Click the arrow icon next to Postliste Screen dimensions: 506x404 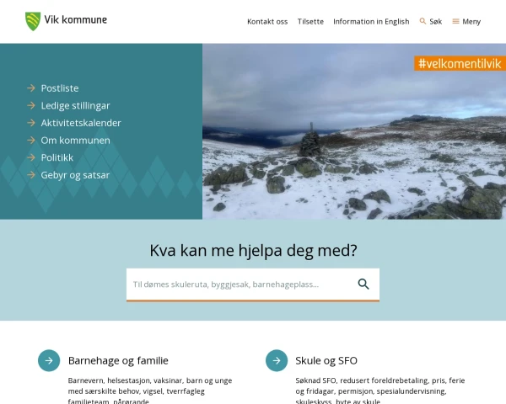coord(31,88)
